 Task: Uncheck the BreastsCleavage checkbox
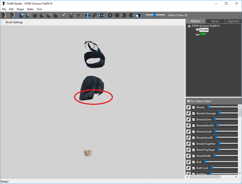(x=194, y=113)
